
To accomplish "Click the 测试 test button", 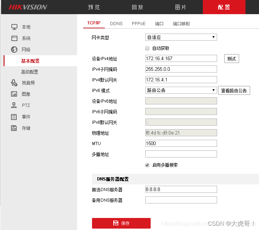I will coord(231,59).
